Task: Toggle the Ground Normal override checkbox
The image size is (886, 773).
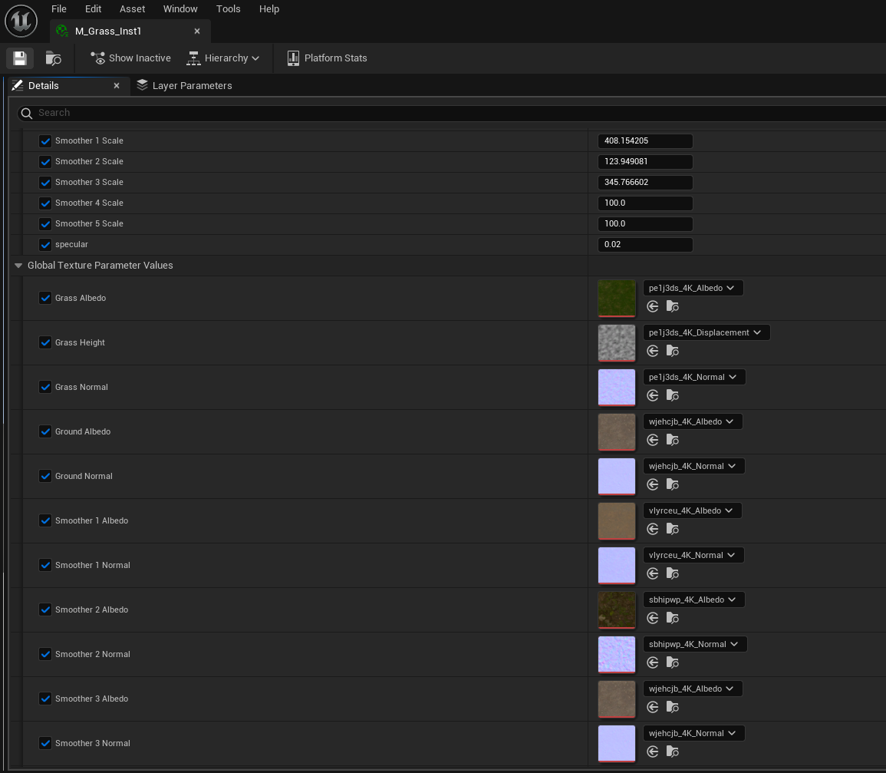Action: [x=45, y=476]
